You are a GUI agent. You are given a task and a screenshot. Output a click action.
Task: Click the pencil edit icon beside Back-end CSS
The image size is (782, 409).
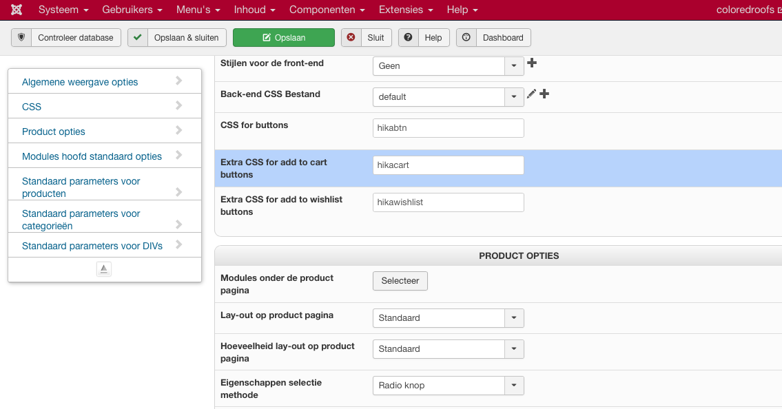pyautogui.click(x=531, y=94)
